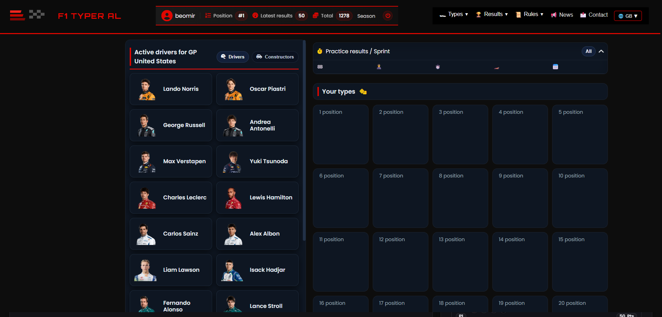662x317 pixels.
Task: Click the driver person column icon
Action: click(379, 67)
